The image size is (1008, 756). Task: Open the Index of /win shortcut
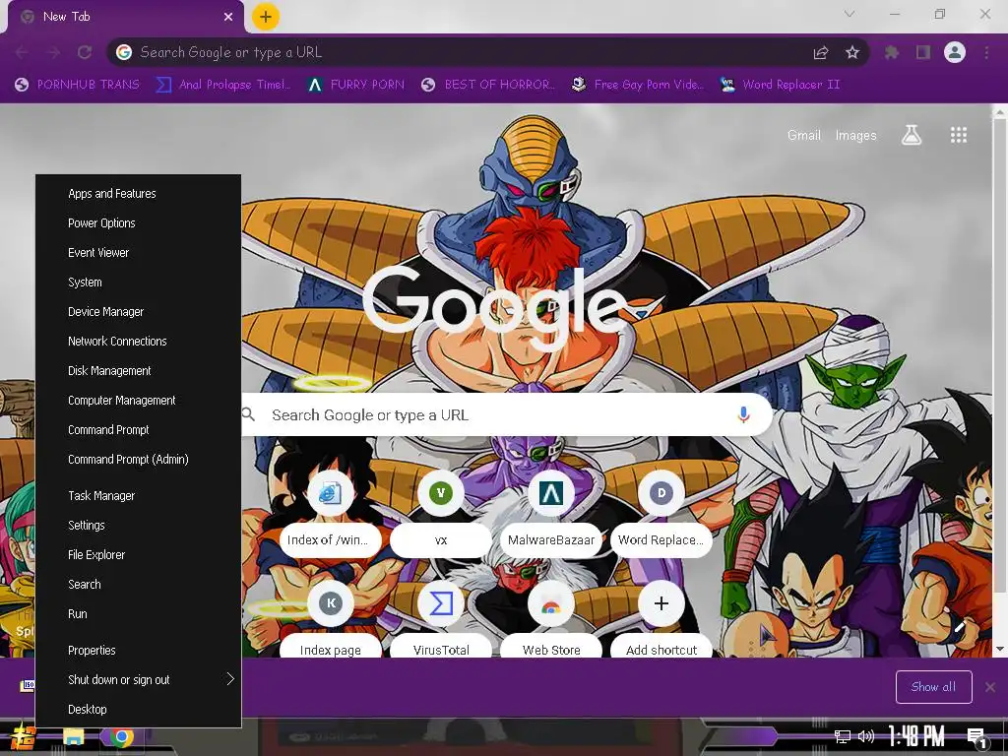(330, 513)
